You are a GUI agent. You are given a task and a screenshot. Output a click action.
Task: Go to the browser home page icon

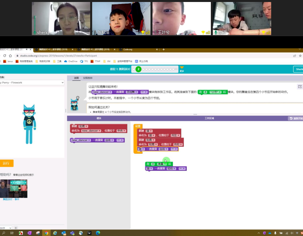pyautogui.click(x=10, y=56)
